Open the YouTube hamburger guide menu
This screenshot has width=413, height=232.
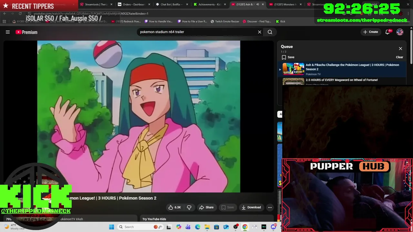[8, 32]
